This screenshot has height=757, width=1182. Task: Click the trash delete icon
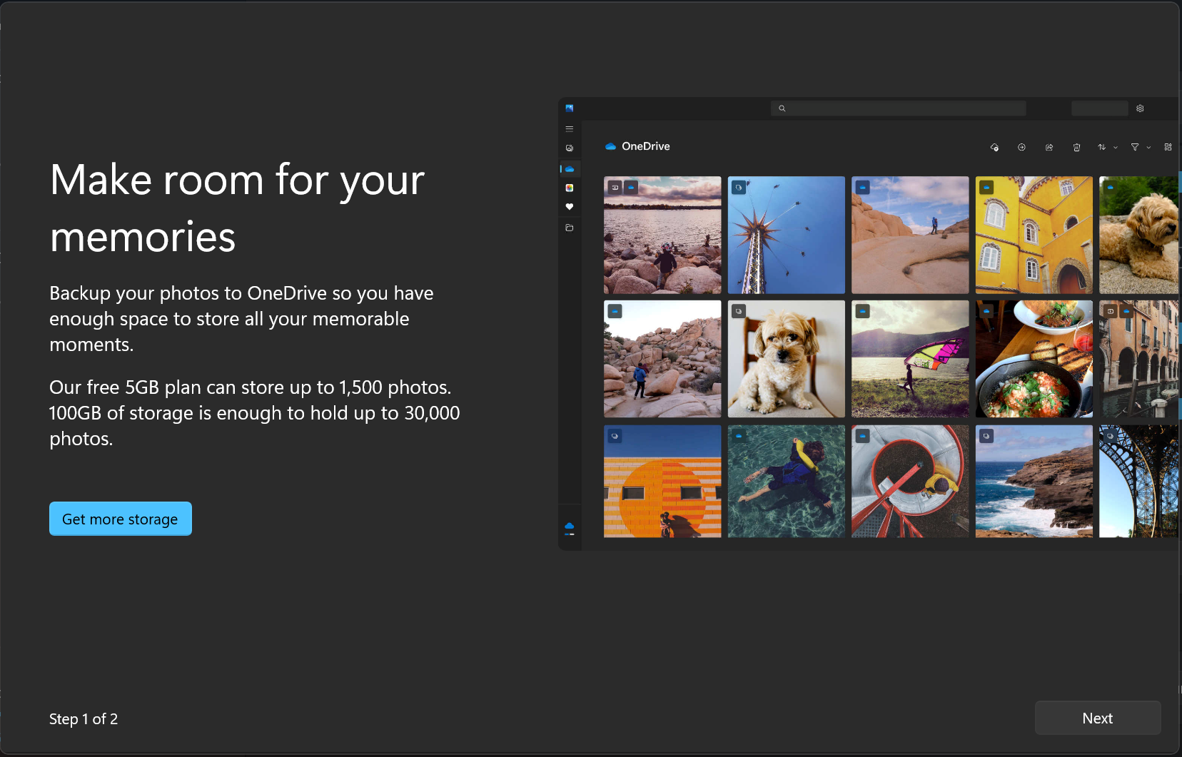[1076, 147]
